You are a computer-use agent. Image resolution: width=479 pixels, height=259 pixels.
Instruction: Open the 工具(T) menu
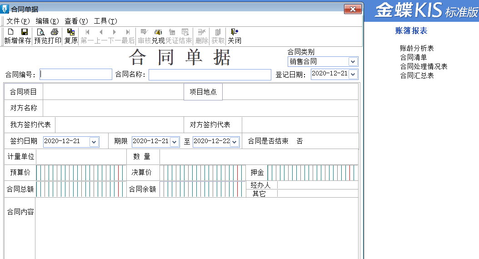coord(105,21)
